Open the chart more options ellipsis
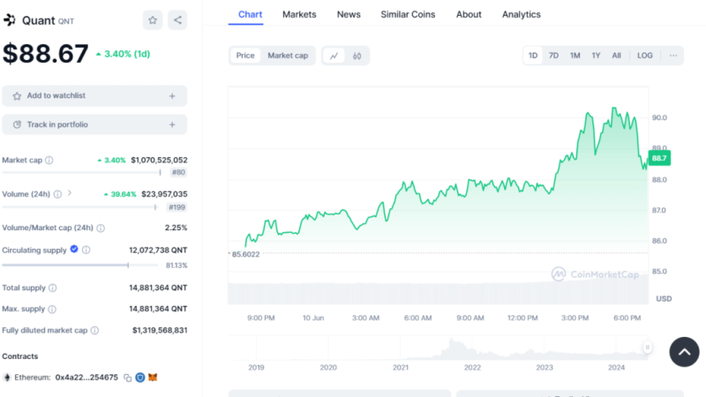The image size is (706, 397). click(x=673, y=56)
